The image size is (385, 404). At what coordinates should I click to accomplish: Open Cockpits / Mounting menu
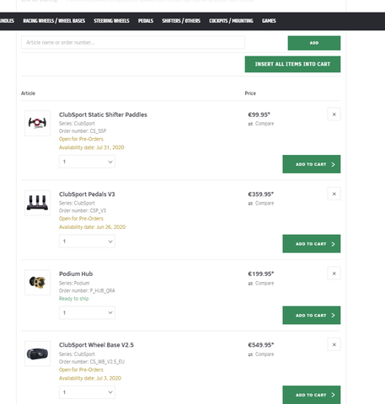[231, 21]
